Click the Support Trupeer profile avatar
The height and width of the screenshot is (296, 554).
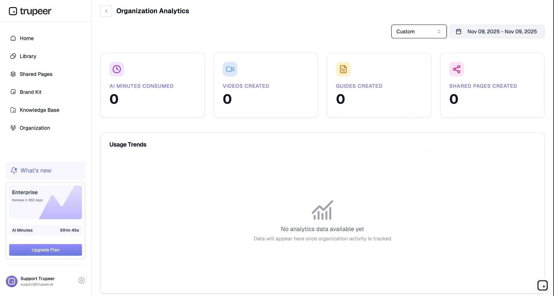pos(12,281)
